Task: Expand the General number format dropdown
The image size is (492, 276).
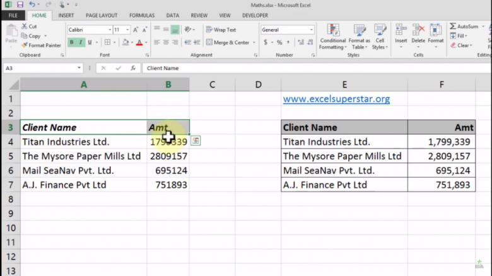Action: 311,30
